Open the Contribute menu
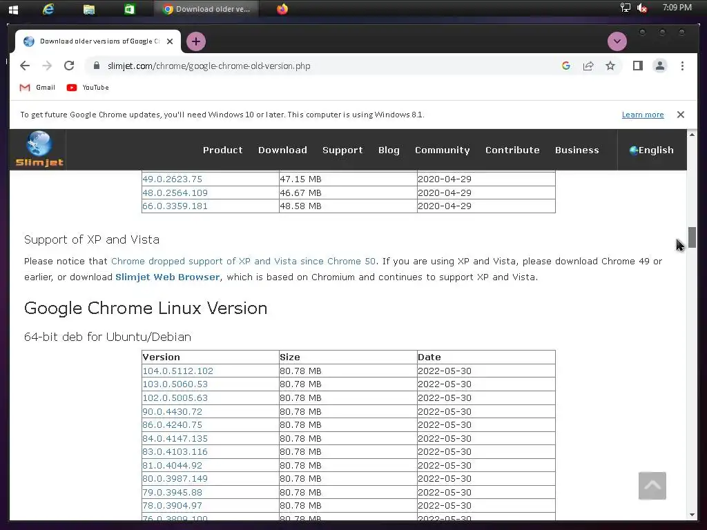Image resolution: width=707 pixels, height=530 pixels. click(x=512, y=150)
